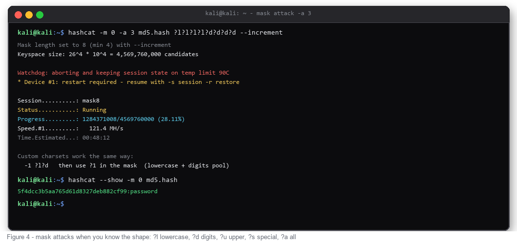
Task: Click the cracked hash '5f4dcc3b...:password' line
Action: (87, 191)
